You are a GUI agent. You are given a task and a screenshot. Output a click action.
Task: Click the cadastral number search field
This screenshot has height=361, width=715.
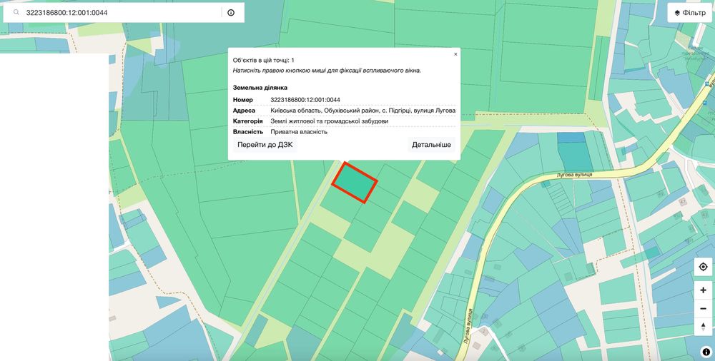click(122, 13)
